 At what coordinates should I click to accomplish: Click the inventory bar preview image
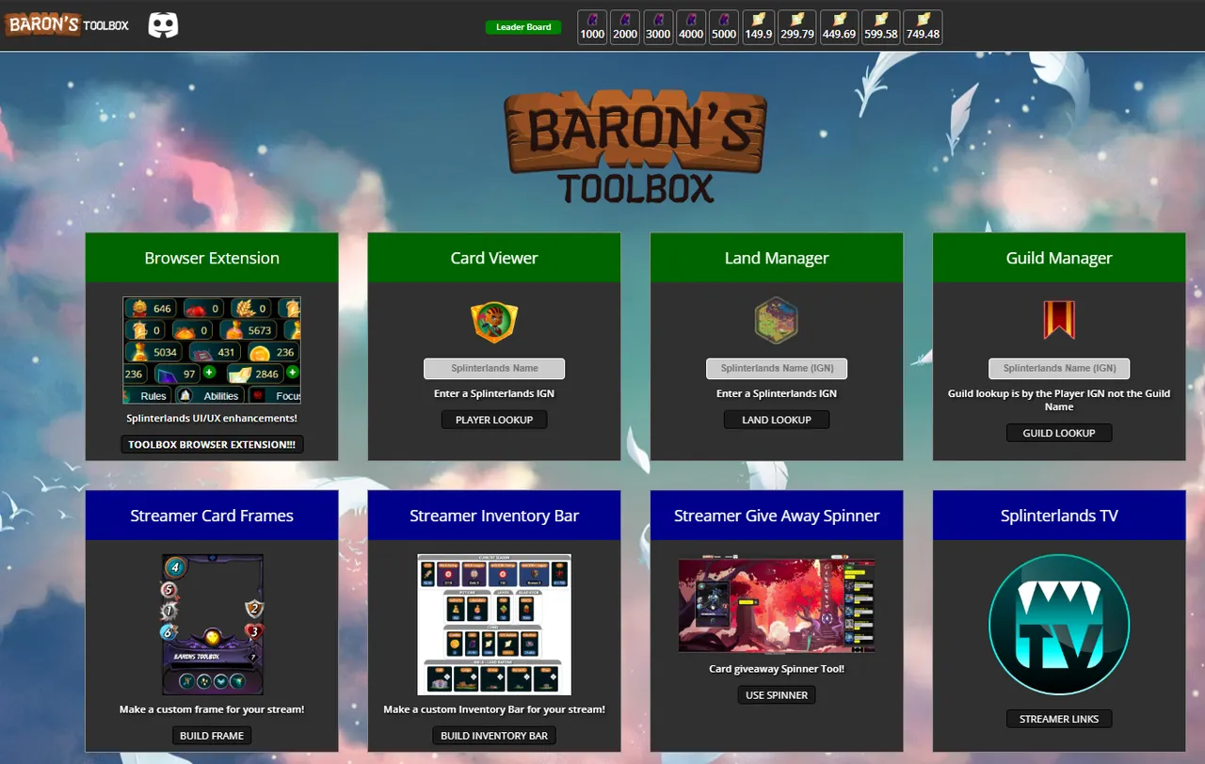click(x=494, y=625)
